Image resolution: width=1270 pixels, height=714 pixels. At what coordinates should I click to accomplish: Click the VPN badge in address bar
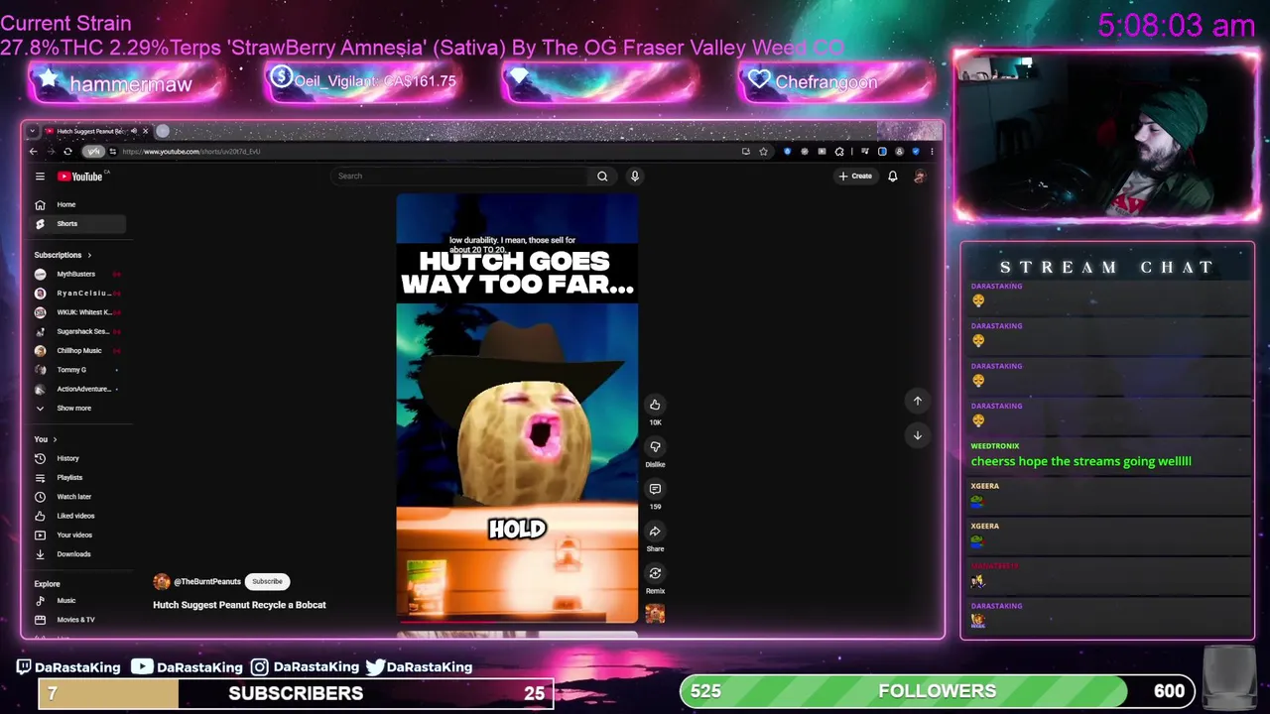click(x=93, y=152)
